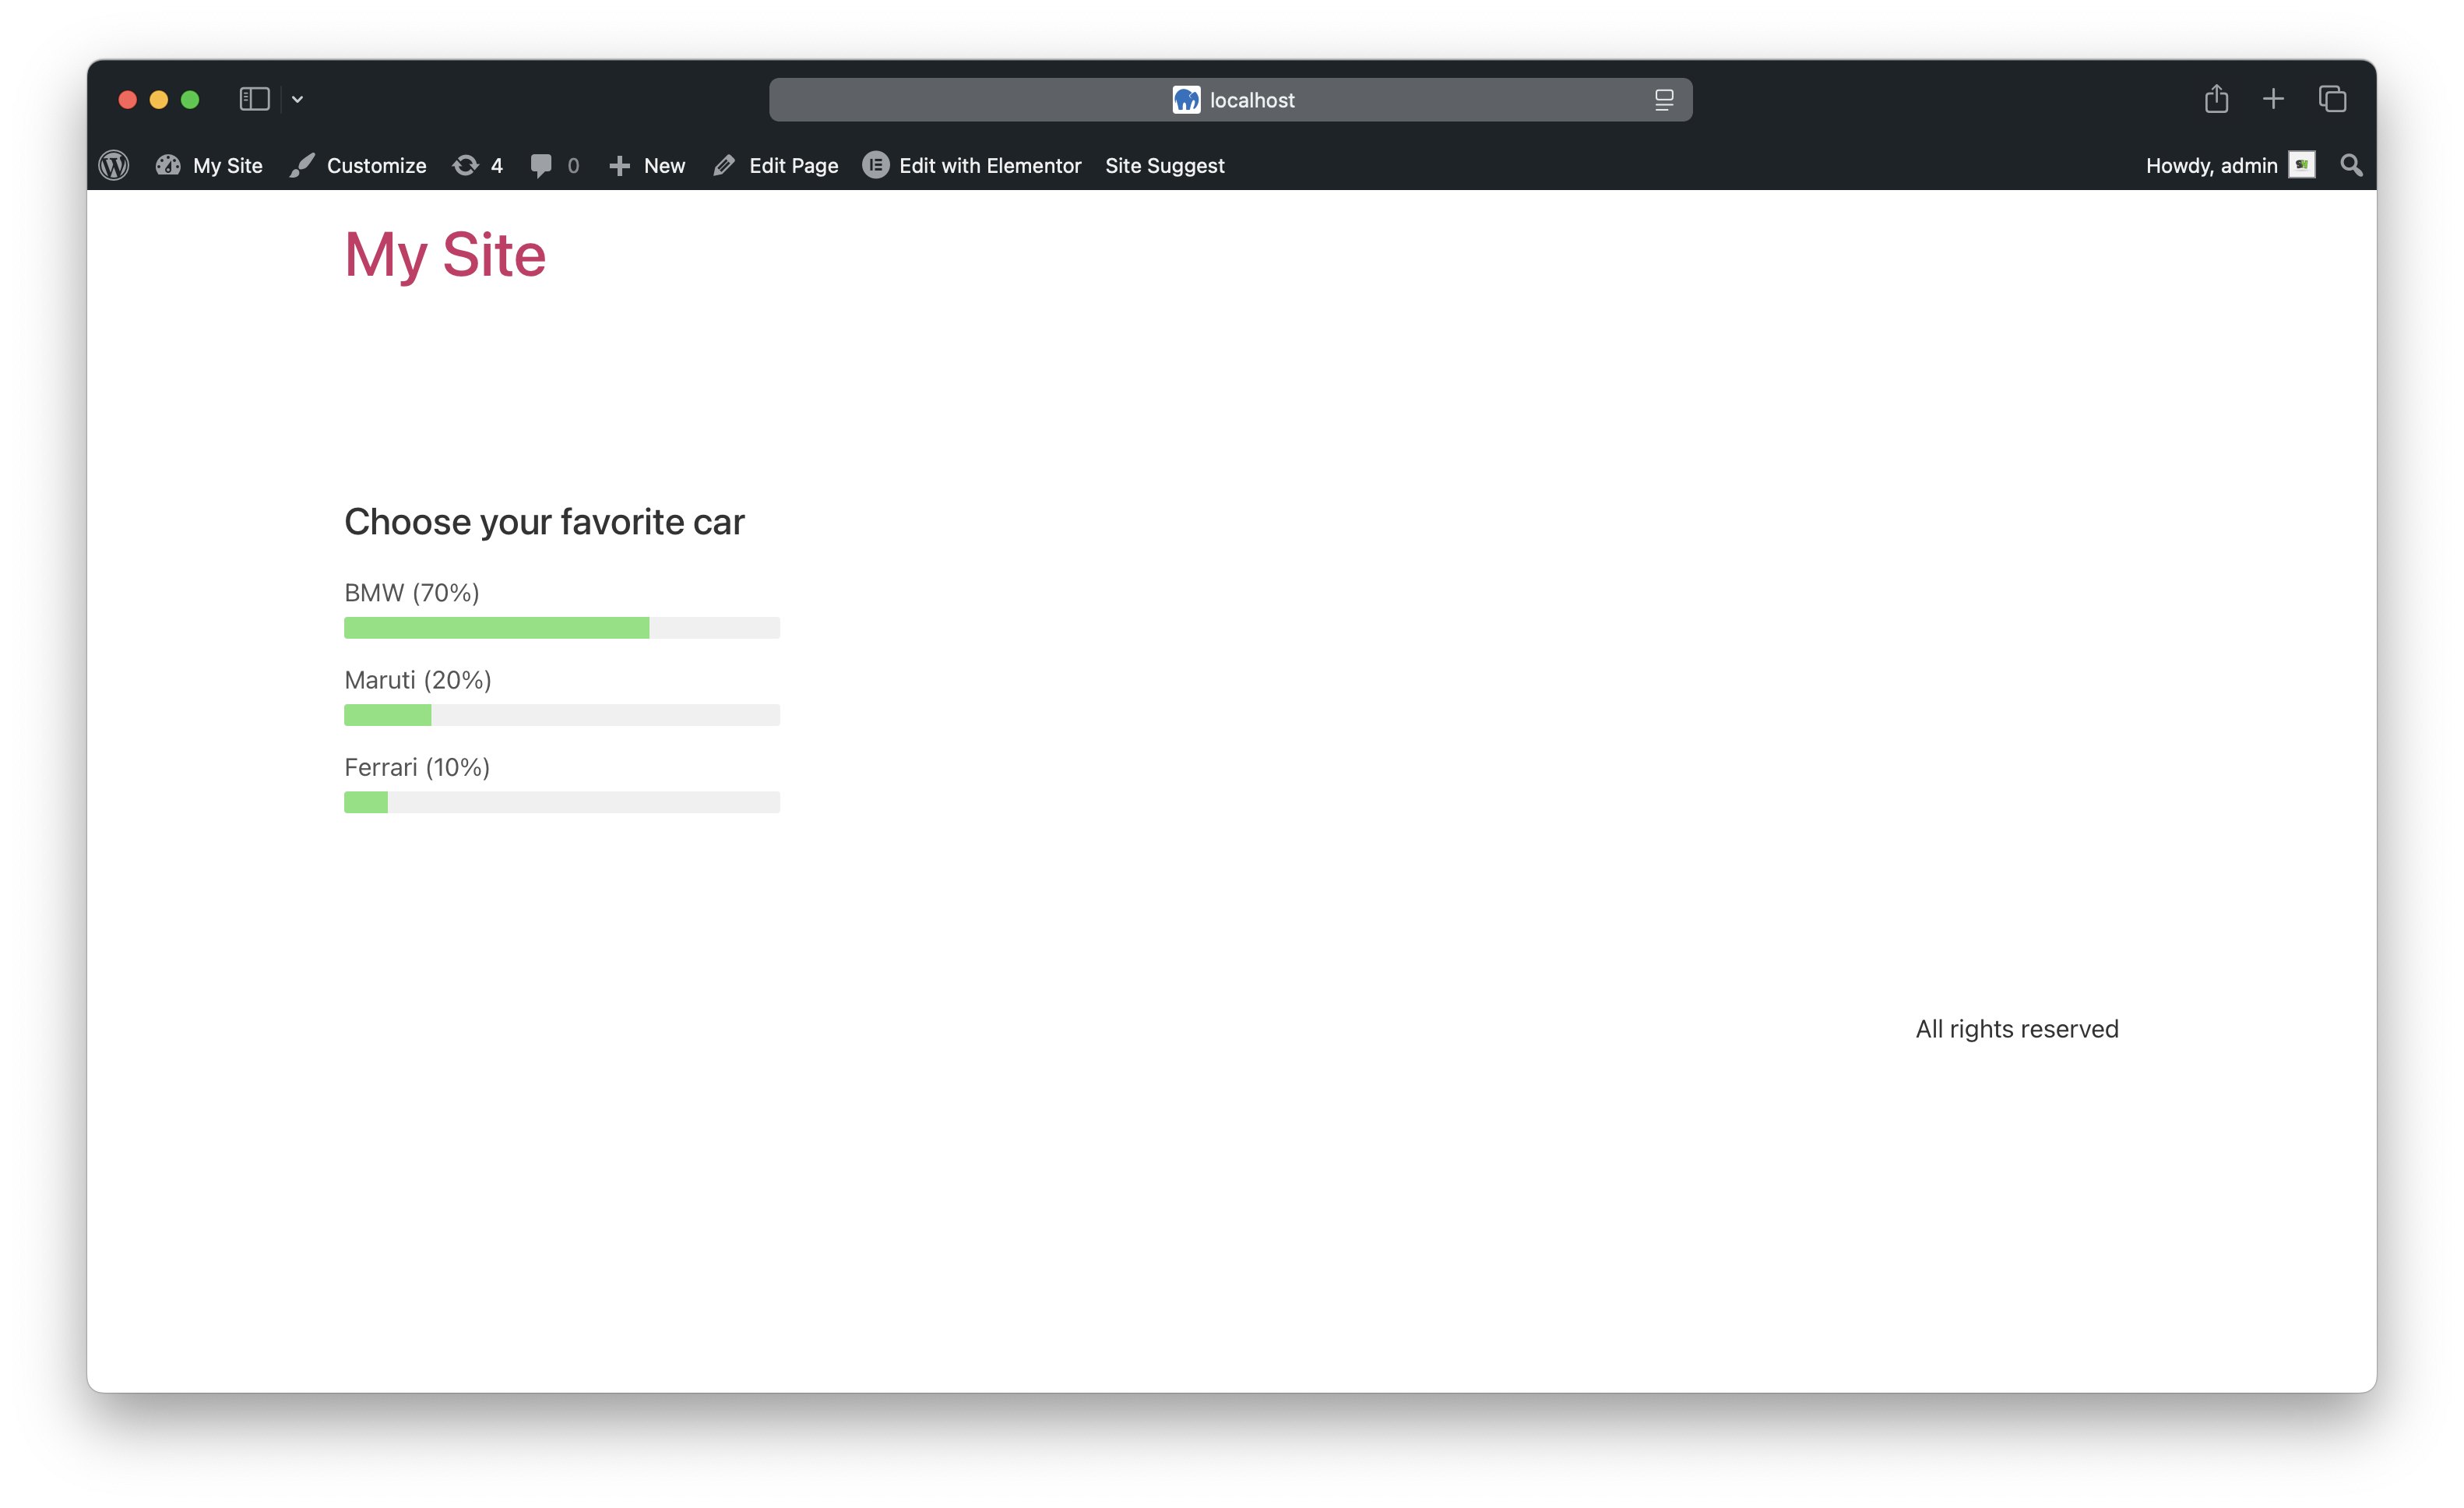This screenshot has height=1508, width=2464.
Task: Click the 'All rights reserved' footer text
Action: (2016, 1028)
